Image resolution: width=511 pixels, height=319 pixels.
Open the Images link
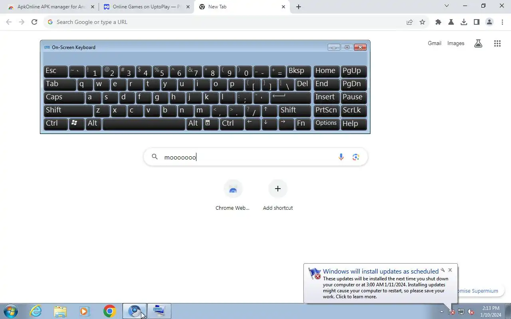click(x=456, y=43)
